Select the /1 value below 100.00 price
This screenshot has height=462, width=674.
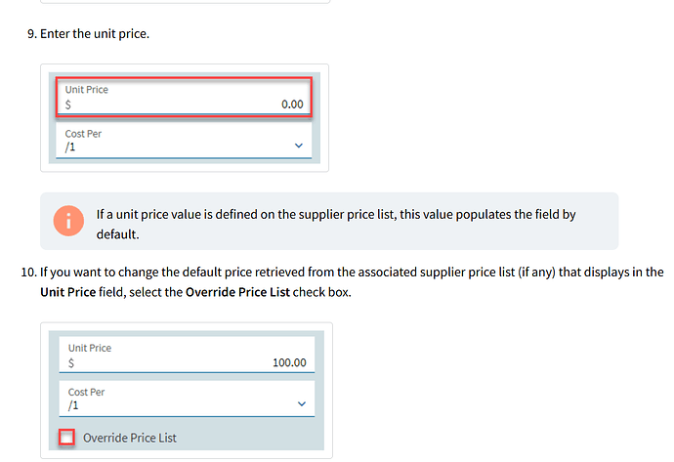click(73, 405)
